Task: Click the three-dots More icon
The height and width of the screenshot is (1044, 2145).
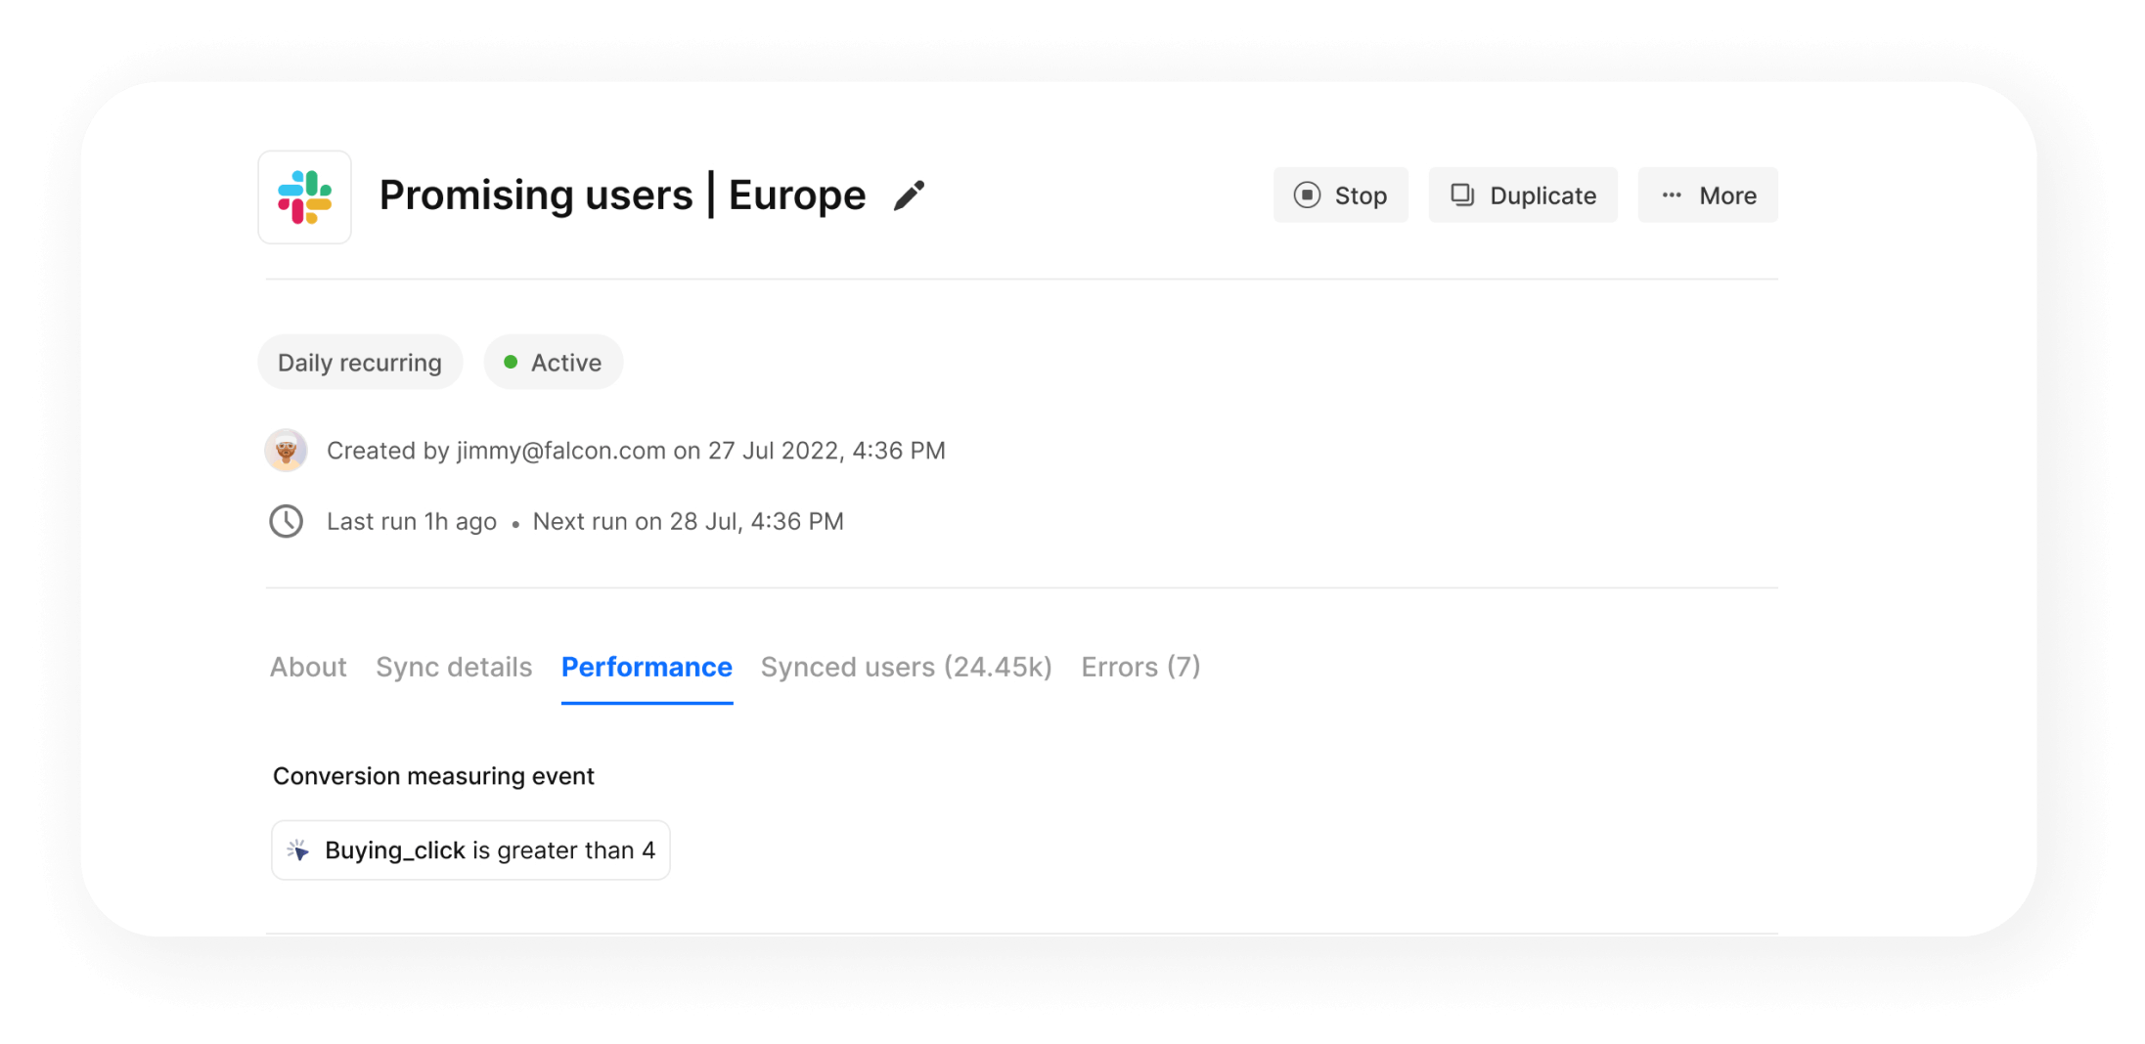Action: point(1672,196)
